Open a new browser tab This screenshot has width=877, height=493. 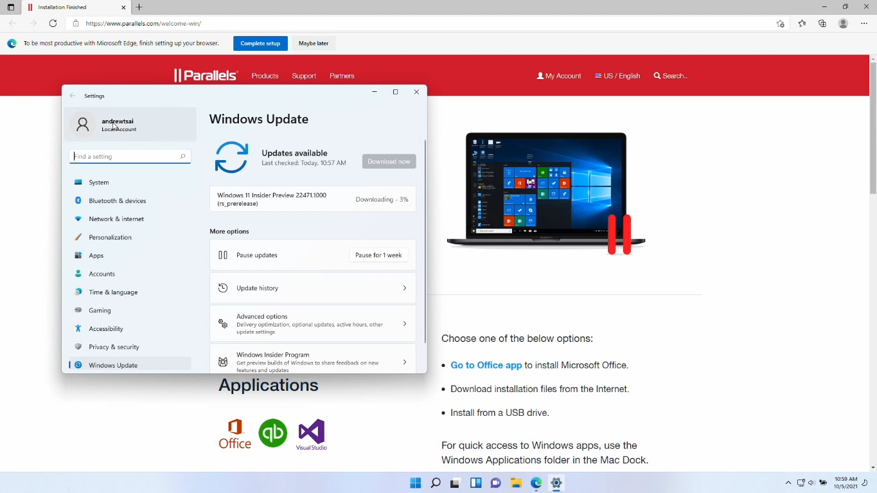139,7
